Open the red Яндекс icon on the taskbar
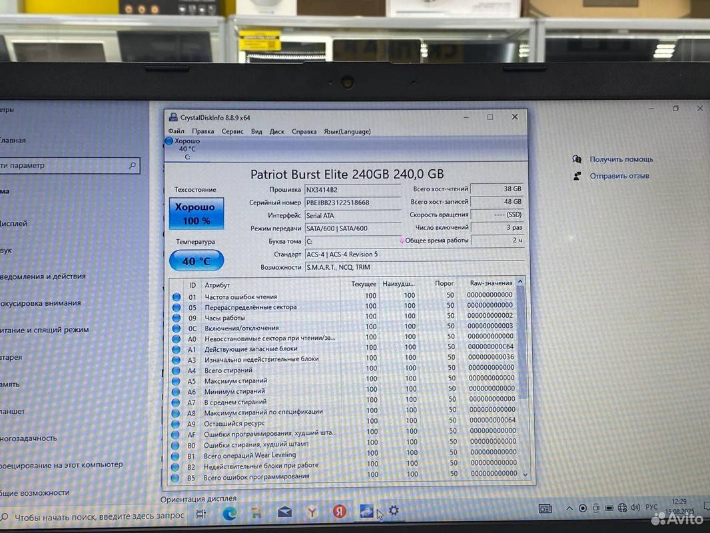The width and height of the screenshot is (710, 533). [340, 511]
